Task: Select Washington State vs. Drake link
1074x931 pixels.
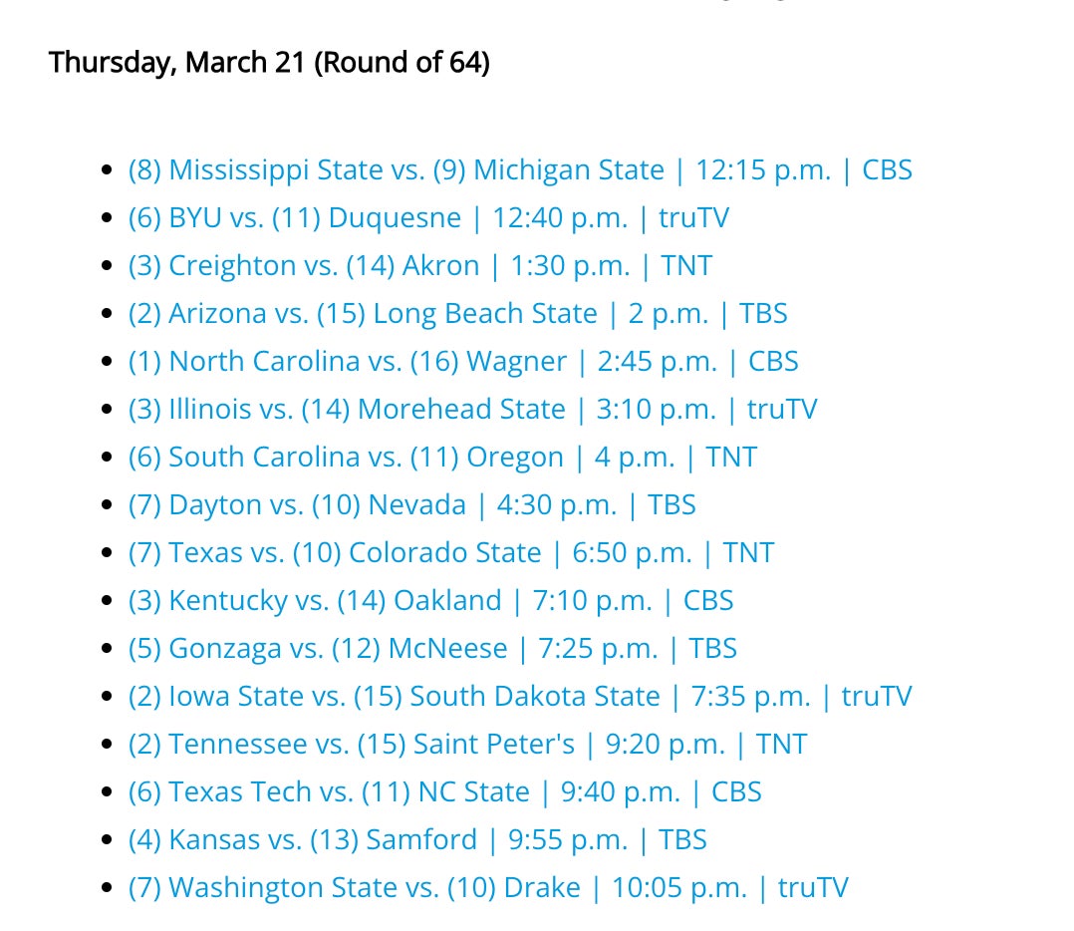Action: click(488, 888)
